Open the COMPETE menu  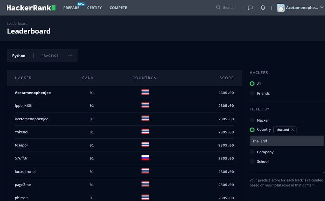(x=118, y=8)
